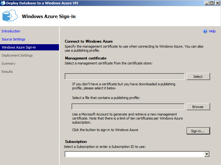Click 'Select a file that contains a publishing profile' label
This screenshot has height=165, width=221.
point(106,98)
